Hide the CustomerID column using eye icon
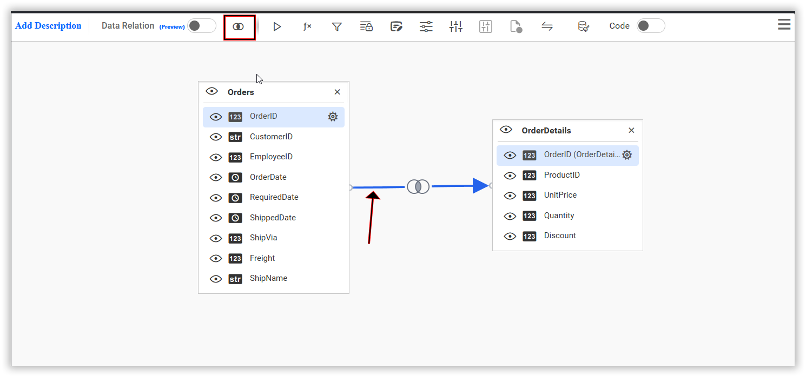The width and height of the screenshot is (806, 377). (216, 137)
